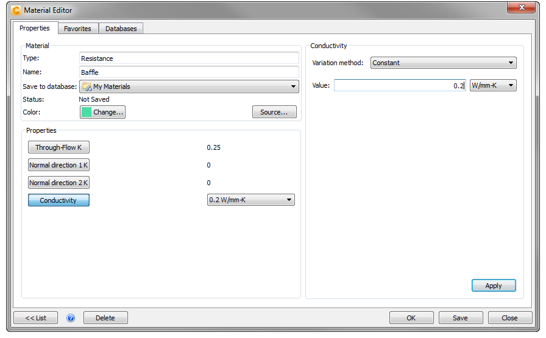Click the Material Editor app icon in title bar
Viewport: 546px width, 338px height.
(16, 10)
